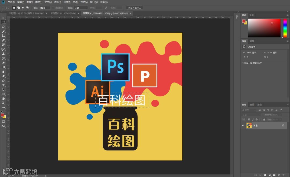290x177 pixels.
Task: Open the Properties panel flyout menu
Action: click(287, 41)
